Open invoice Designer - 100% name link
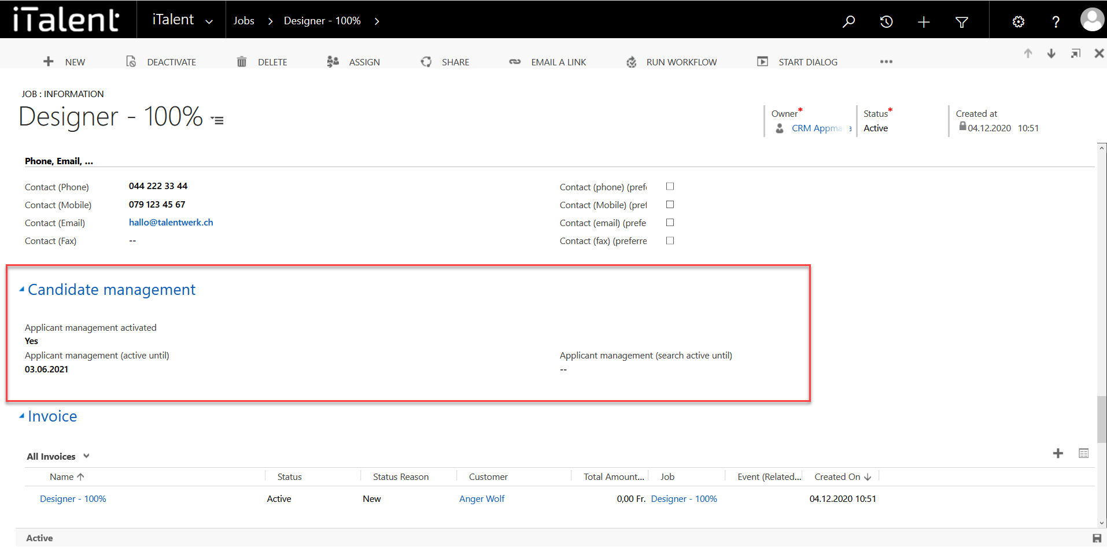1107x547 pixels. [x=73, y=498]
